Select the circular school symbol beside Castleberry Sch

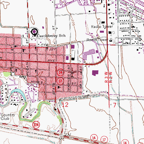(x=34, y=32)
